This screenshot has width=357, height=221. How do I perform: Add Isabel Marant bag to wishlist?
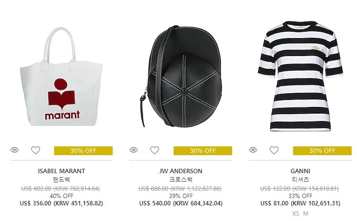tap(36, 150)
